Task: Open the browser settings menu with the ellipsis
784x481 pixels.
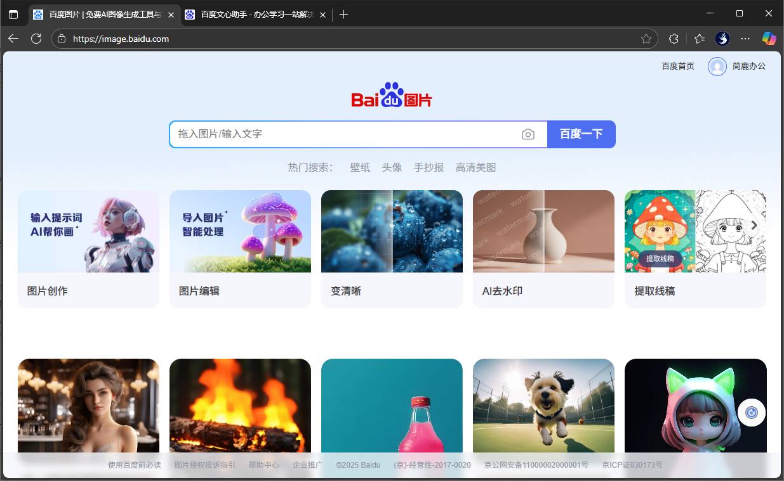Action: click(745, 39)
